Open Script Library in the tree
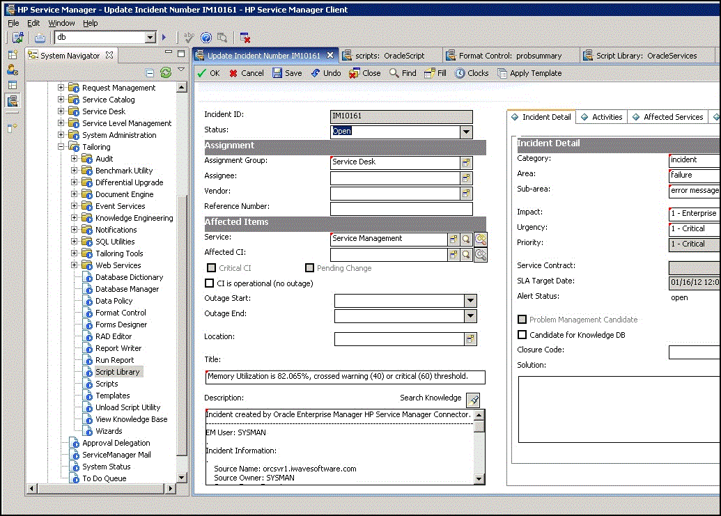This screenshot has width=721, height=516. (x=117, y=372)
